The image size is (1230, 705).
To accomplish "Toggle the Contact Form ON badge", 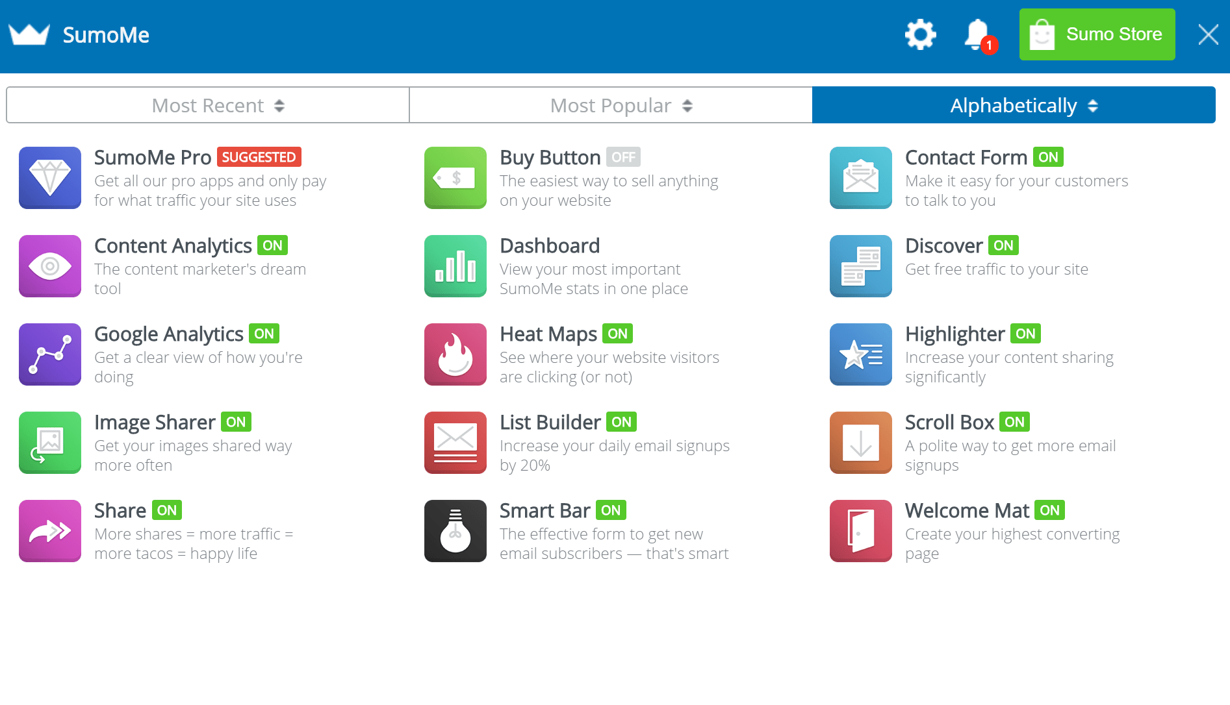I will point(1048,157).
